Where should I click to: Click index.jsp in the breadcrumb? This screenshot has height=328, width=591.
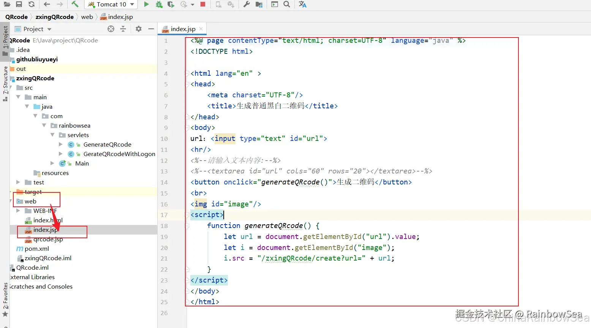tap(117, 17)
